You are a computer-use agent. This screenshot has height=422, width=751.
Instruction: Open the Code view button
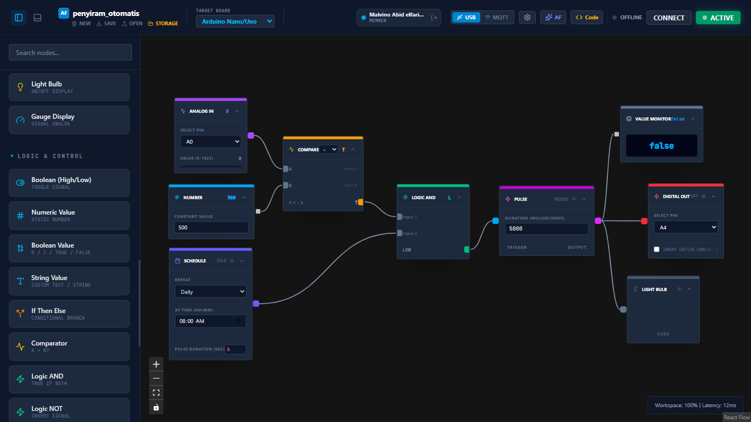click(x=586, y=18)
